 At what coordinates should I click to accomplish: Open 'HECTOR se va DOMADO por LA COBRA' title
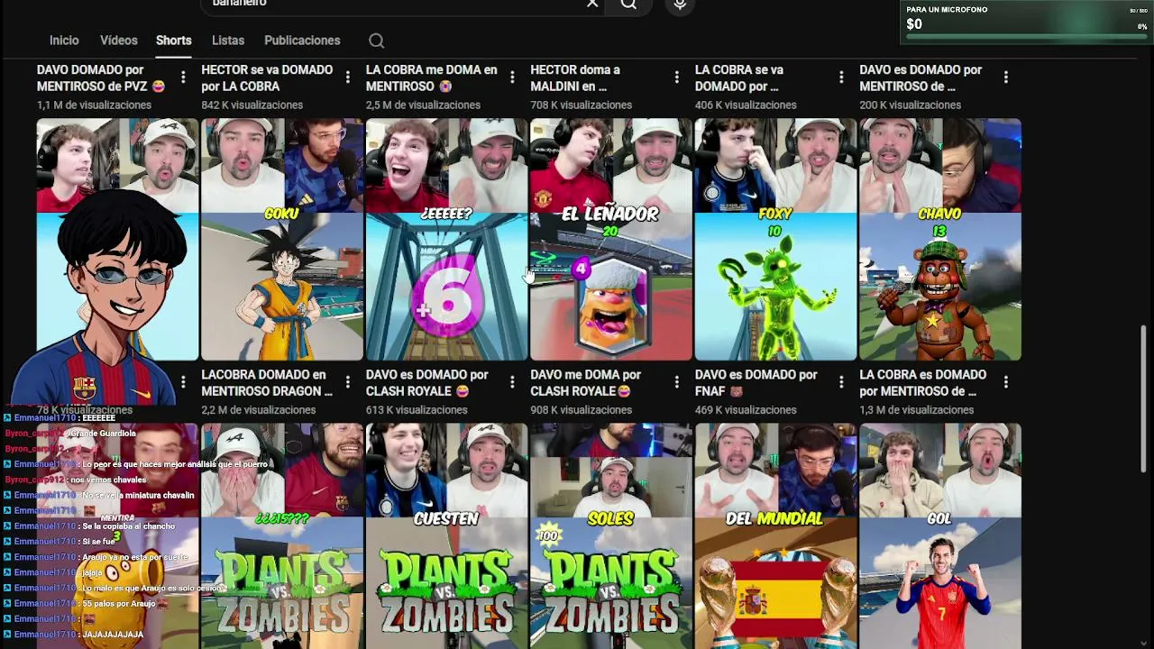267,78
